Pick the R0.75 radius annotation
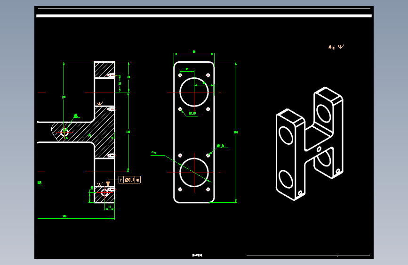This screenshot has width=408, height=265. [192, 114]
